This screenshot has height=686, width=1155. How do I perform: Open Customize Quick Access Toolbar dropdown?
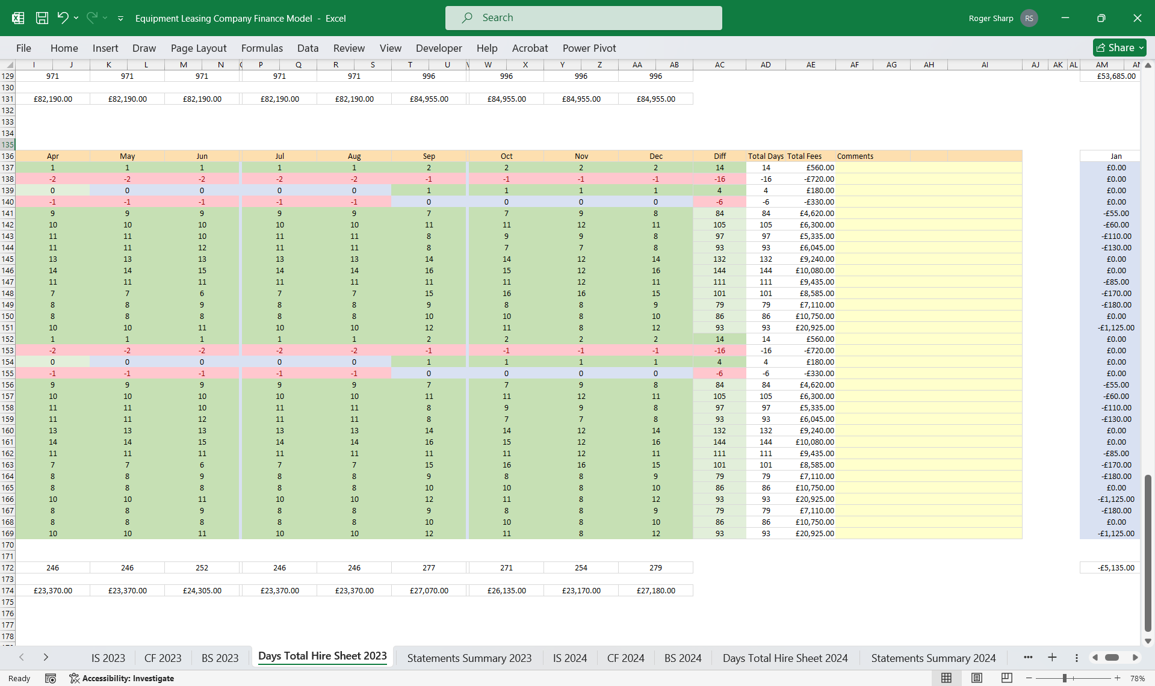(x=120, y=18)
